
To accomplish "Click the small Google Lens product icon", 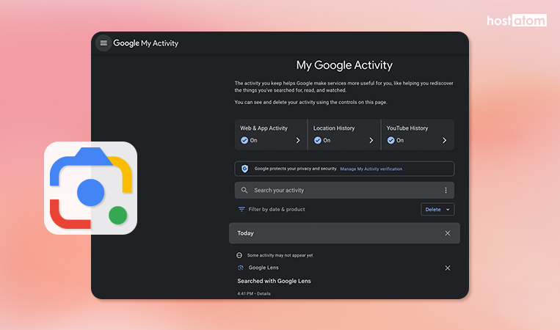I will tap(241, 268).
